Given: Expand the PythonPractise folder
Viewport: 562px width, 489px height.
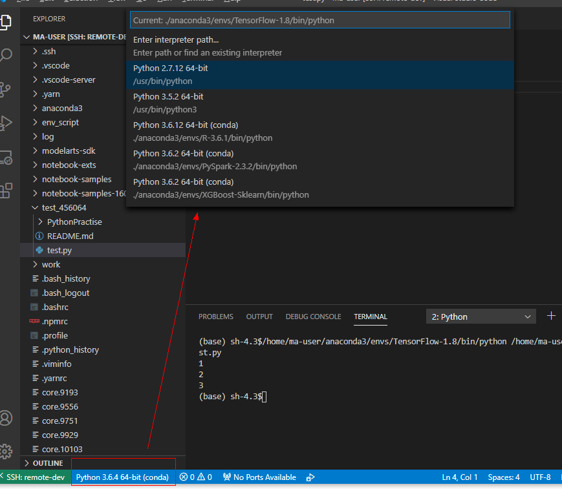Looking at the screenshot, I should coord(103,222).
